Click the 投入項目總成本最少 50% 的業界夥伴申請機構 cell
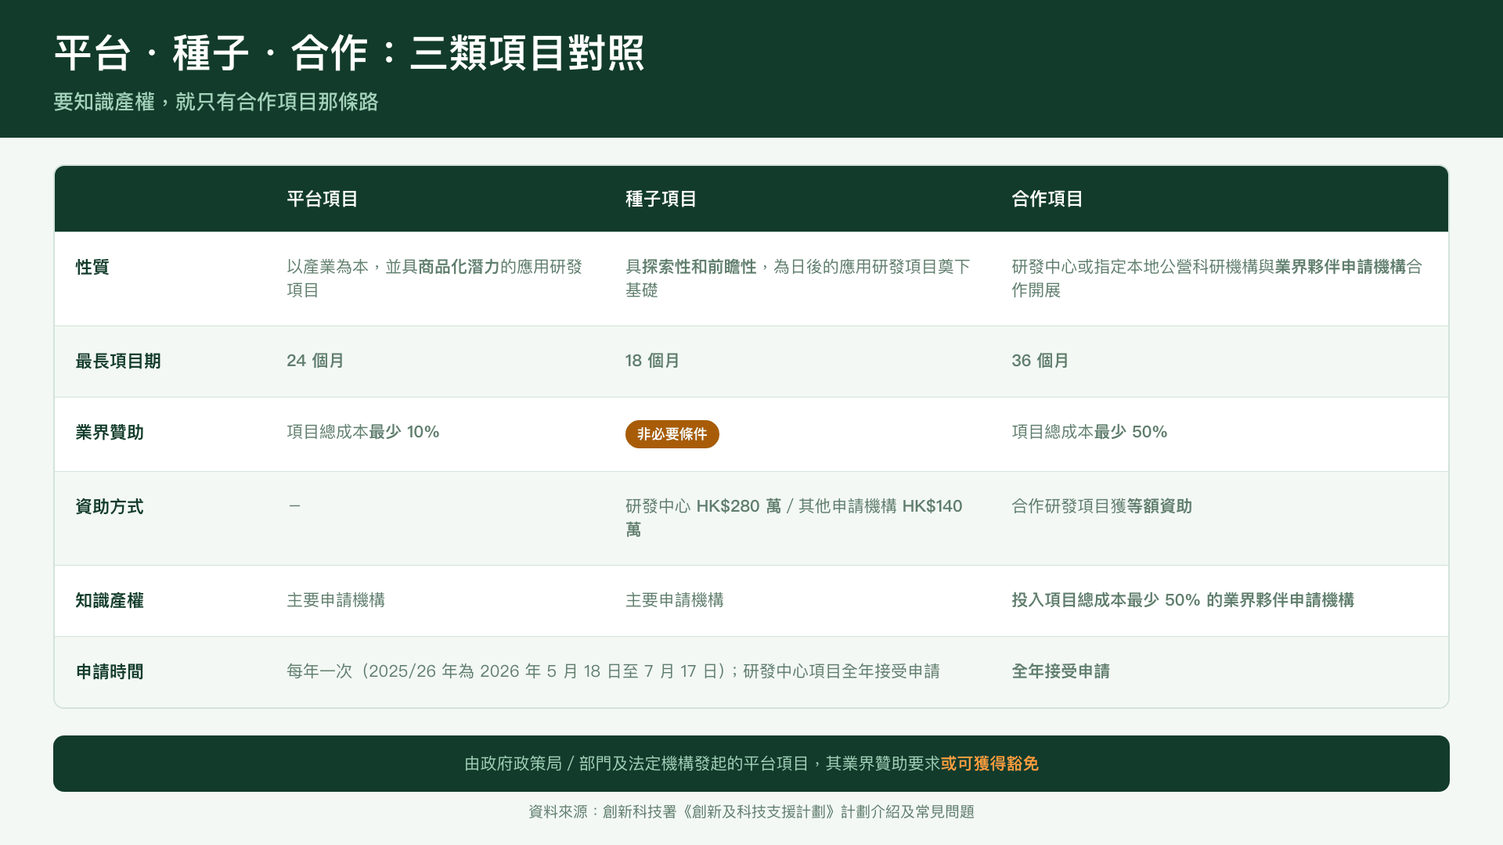Image resolution: width=1503 pixels, height=845 pixels. 1183,600
